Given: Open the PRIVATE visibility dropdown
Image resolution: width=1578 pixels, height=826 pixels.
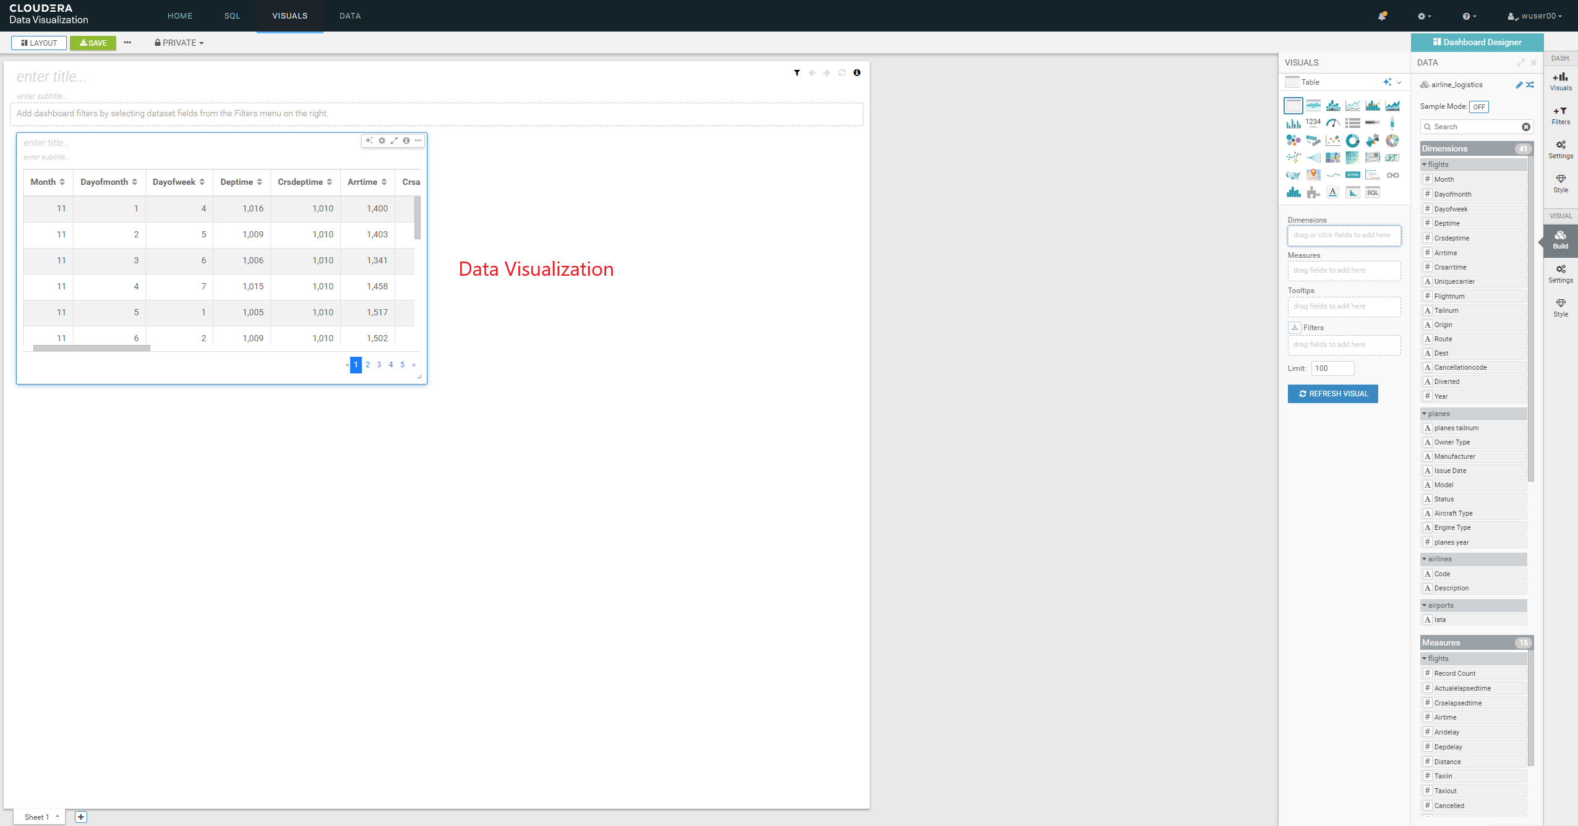Looking at the screenshot, I should pyautogui.click(x=179, y=43).
